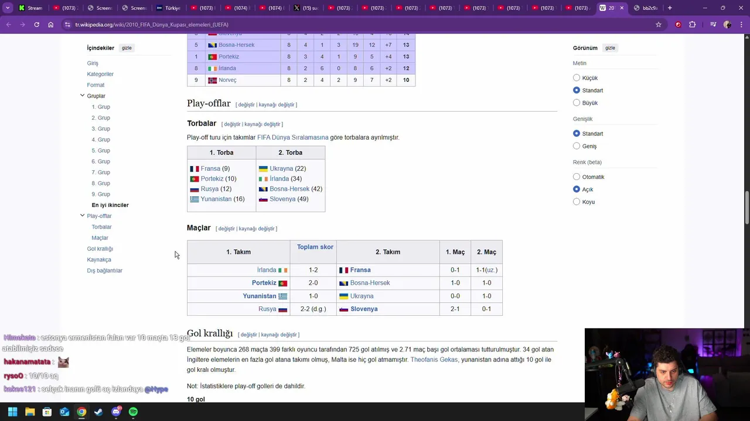Click the Norveç flag in standings table
The image size is (750, 421).
pyautogui.click(x=212, y=80)
